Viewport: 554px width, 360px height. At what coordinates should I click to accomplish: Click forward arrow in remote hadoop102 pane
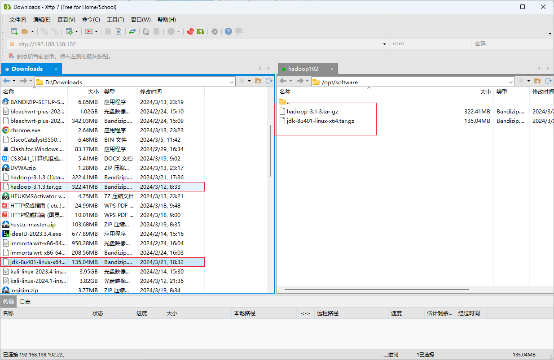(300, 81)
